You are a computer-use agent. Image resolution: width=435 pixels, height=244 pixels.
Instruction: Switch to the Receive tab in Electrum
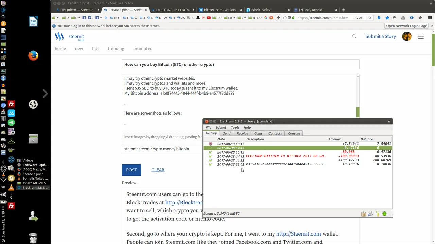pos(242,133)
